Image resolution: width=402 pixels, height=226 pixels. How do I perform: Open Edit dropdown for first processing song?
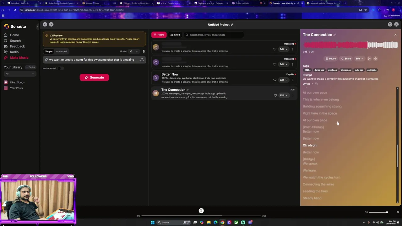[x=283, y=49]
